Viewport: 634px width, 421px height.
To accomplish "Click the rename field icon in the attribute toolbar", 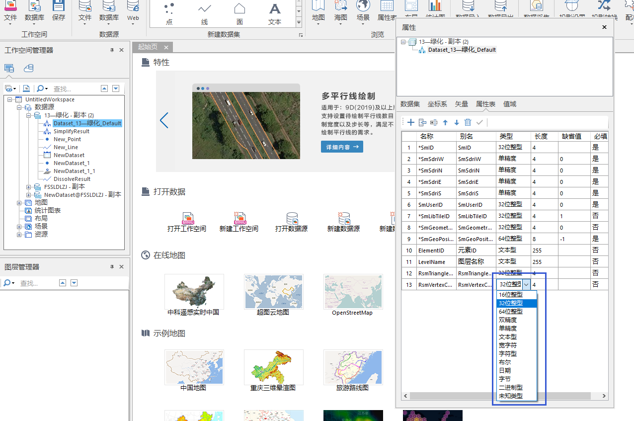I will pyautogui.click(x=434, y=122).
